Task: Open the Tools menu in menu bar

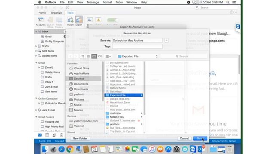Action: (x=119, y=2)
